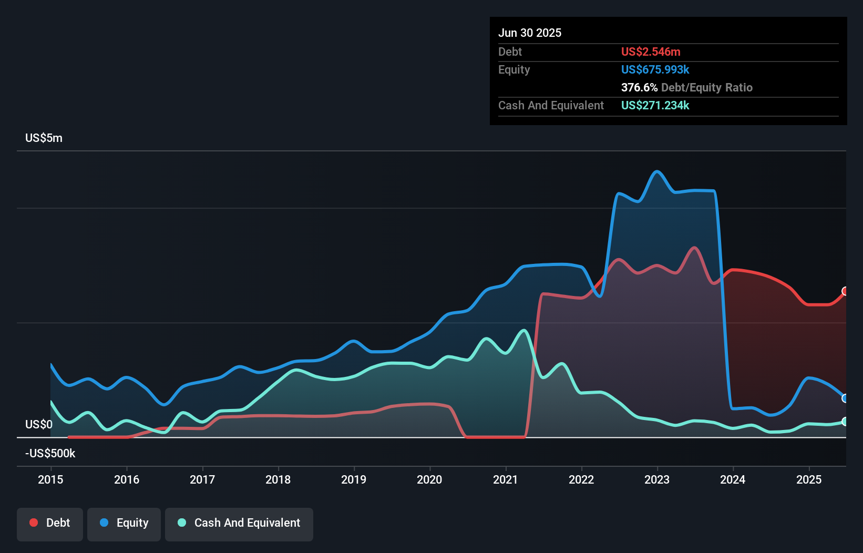Click the US$5m y-axis label

(x=44, y=138)
